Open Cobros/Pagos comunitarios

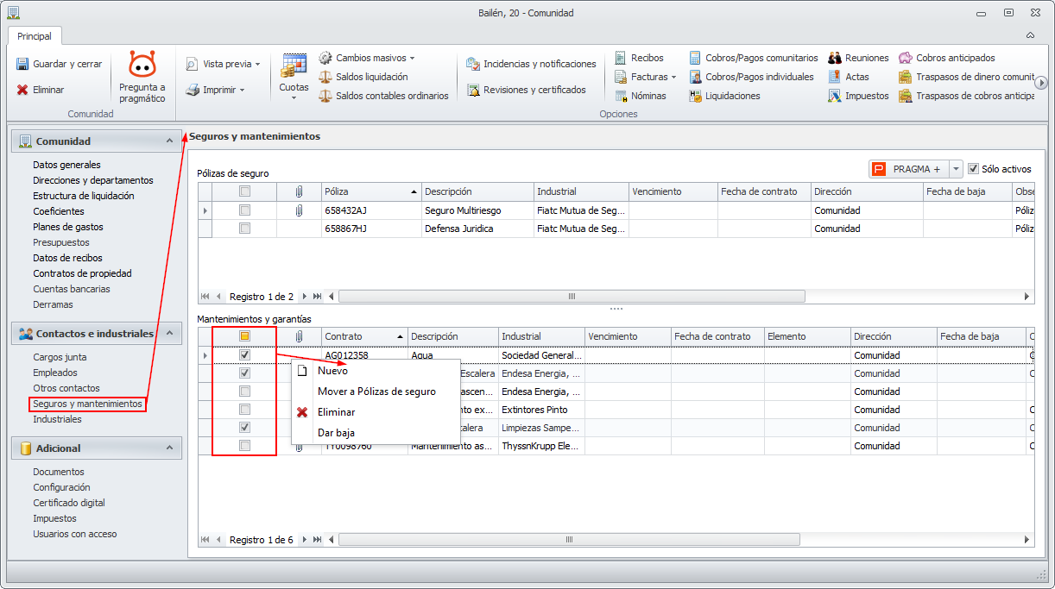click(754, 58)
